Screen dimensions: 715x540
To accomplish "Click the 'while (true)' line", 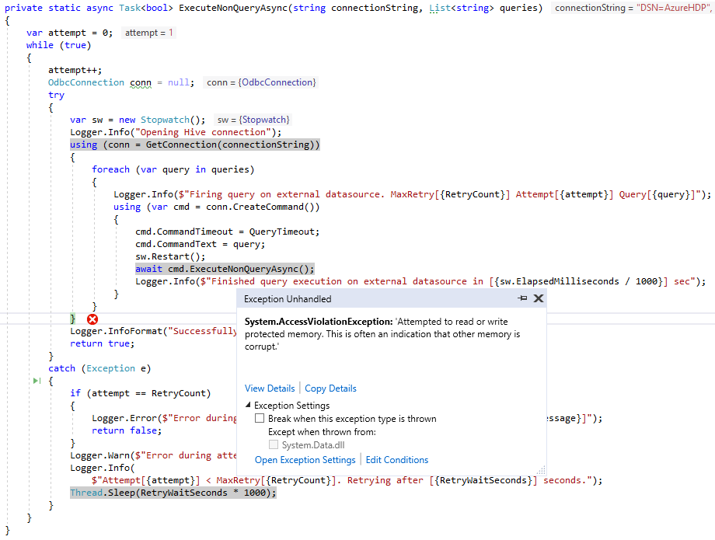I will pyautogui.click(x=58, y=45).
